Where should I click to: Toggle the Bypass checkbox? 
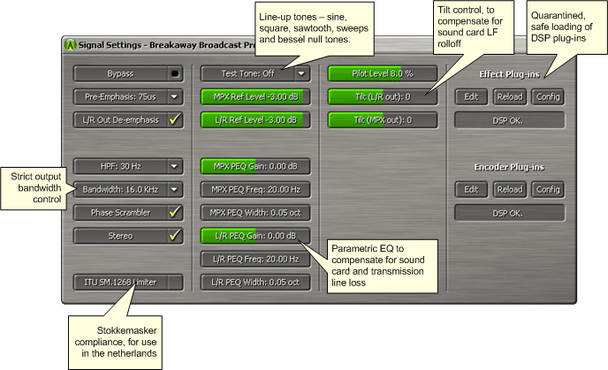pos(175,73)
